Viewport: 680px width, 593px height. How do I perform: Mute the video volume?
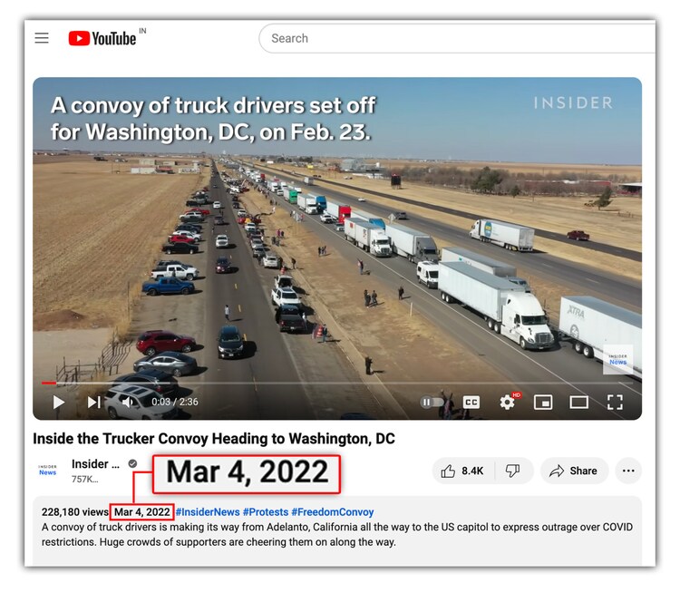[x=127, y=402]
